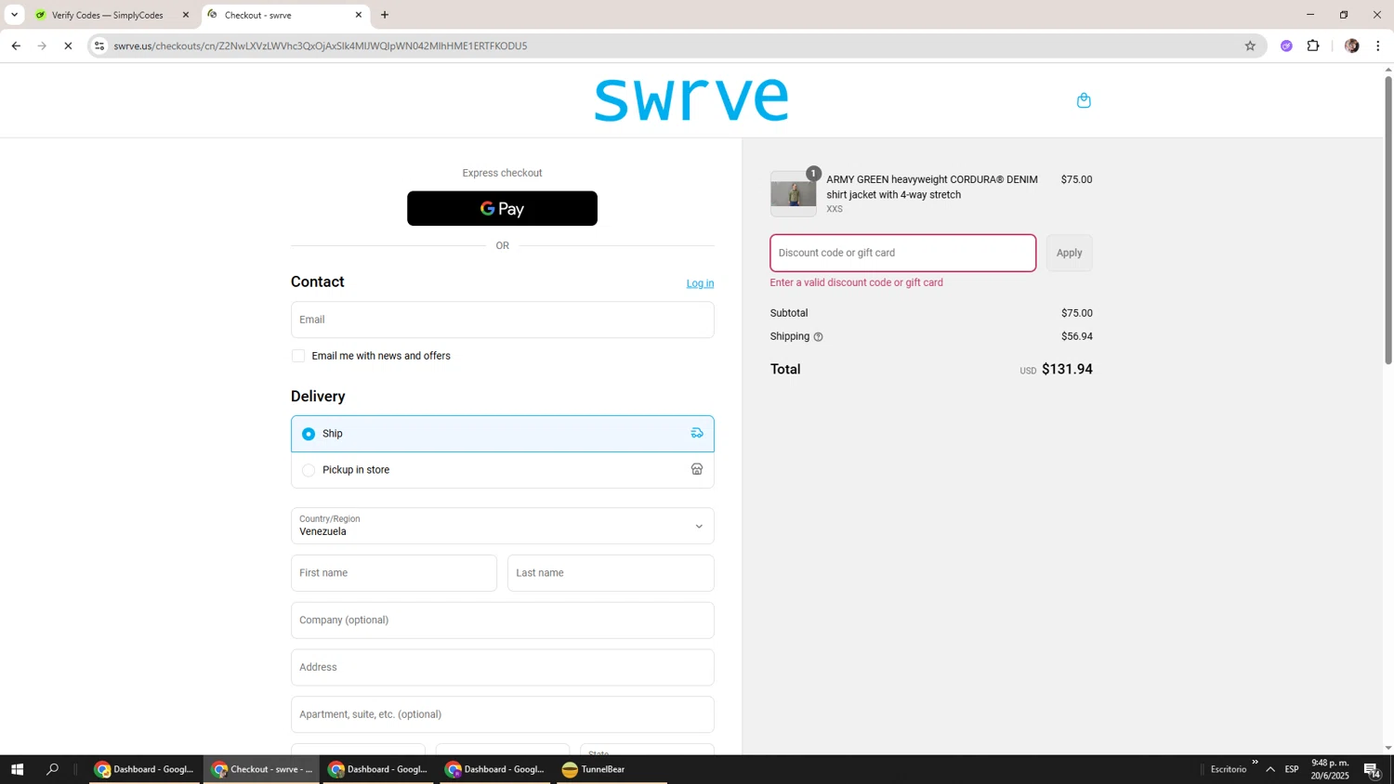Viewport: 1394px width, 784px height.
Task: Click the Address field
Action: point(502,668)
